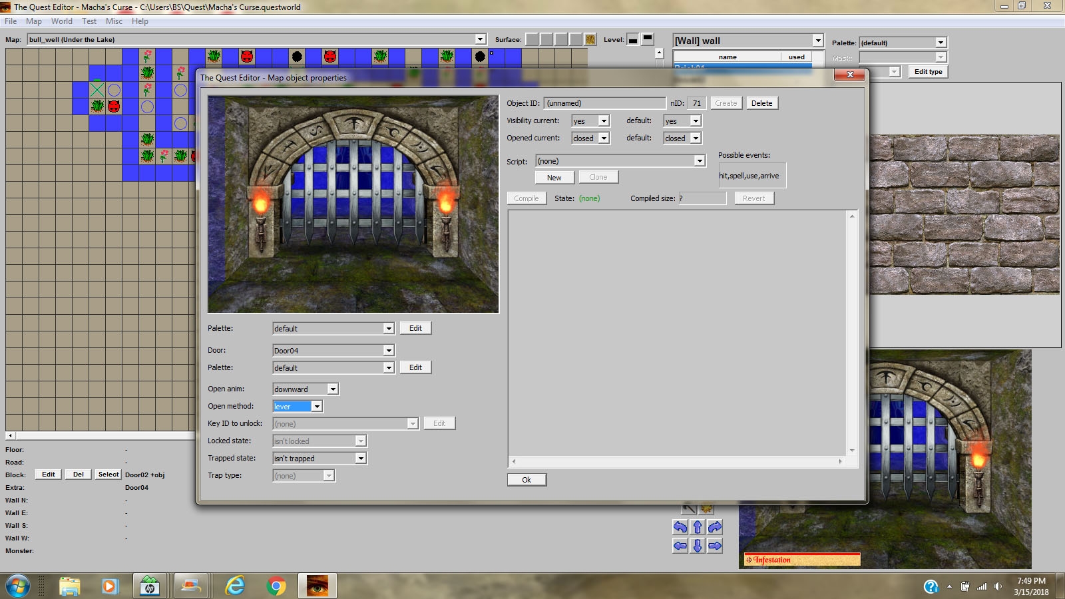Screen dimensions: 1065x599
Task: Click the Quest Editor eye icon in taskbar
Action: 317,586
